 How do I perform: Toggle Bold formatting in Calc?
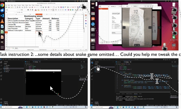[x=28, y=10]
